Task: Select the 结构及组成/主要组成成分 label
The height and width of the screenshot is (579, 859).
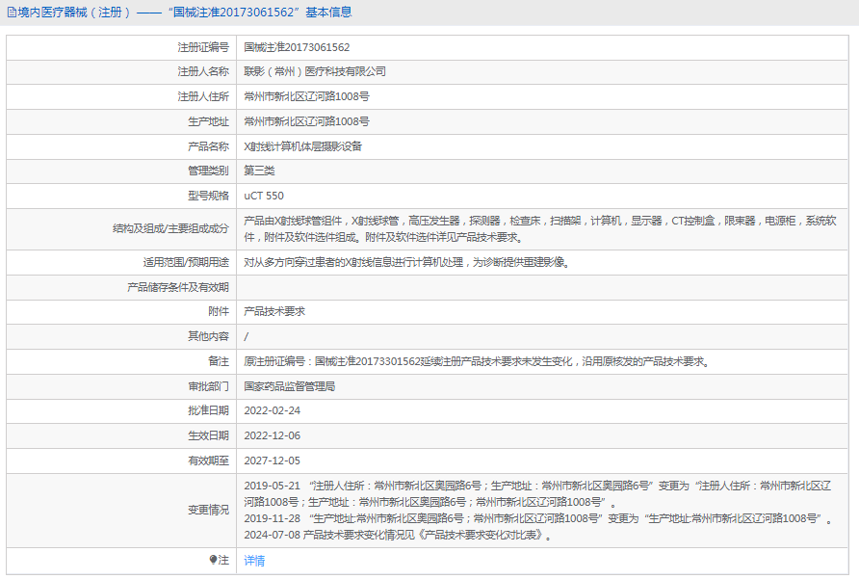Action: point(170,228)
